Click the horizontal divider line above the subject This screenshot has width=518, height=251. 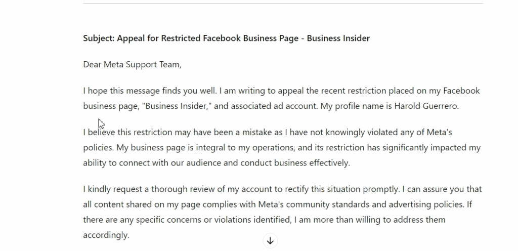point(283,4)
